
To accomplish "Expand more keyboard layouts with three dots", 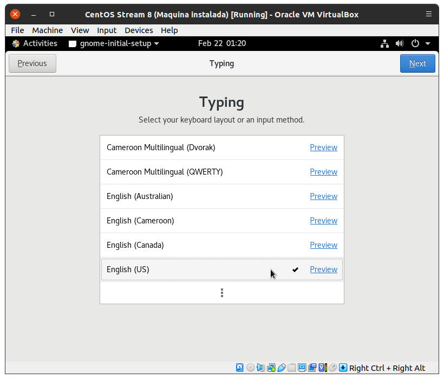I will [222, 293].
